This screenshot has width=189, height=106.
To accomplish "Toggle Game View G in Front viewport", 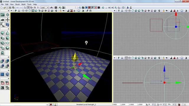I will tap(159, 58).
